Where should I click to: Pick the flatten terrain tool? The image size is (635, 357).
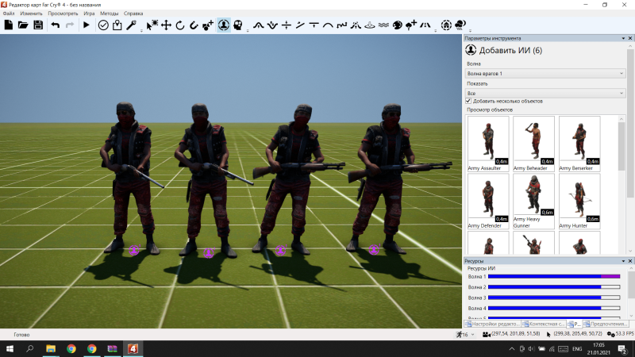pos(314,25)
